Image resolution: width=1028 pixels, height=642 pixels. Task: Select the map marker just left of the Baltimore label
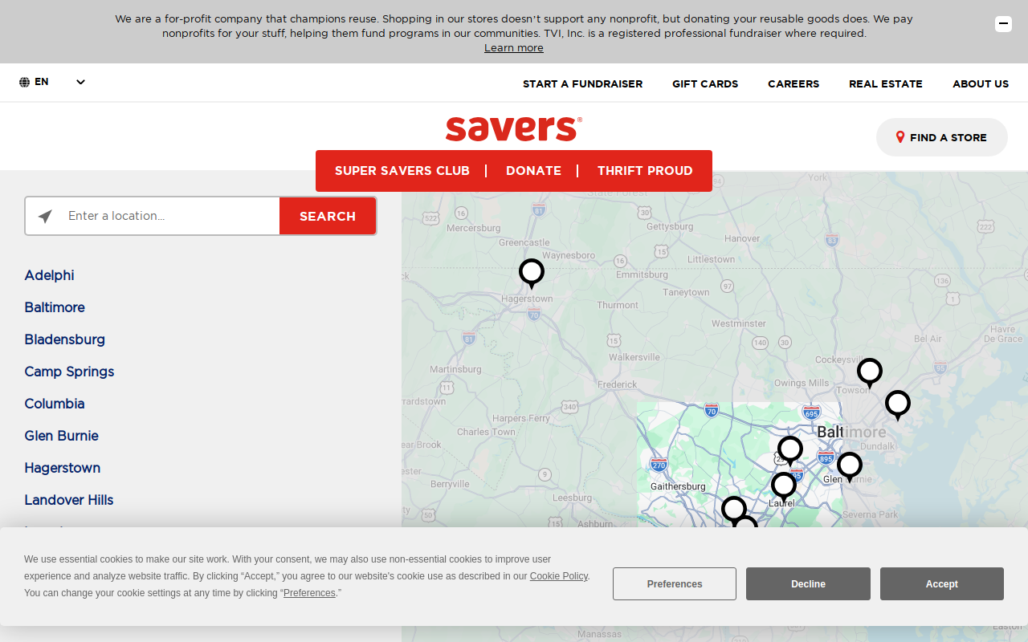pyautogui.click(x=790, y=451)
